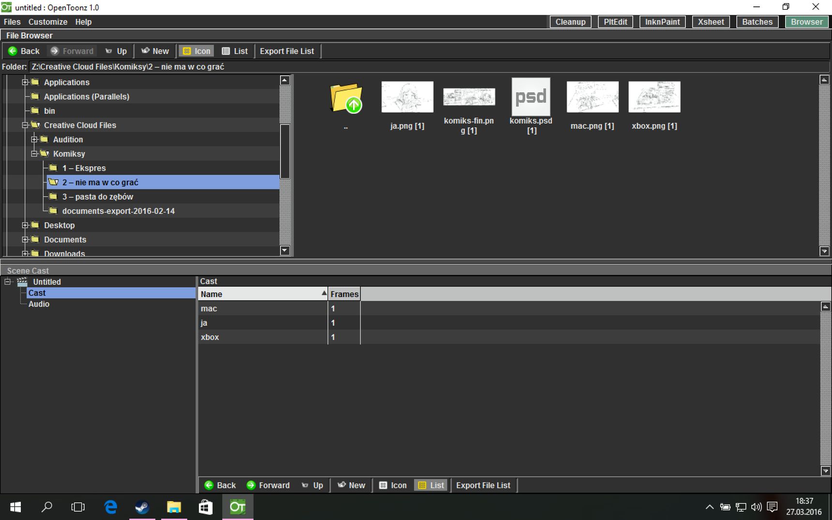
Task: Select the komiks-fin.png thumbnail
Action: coord(469,97)
